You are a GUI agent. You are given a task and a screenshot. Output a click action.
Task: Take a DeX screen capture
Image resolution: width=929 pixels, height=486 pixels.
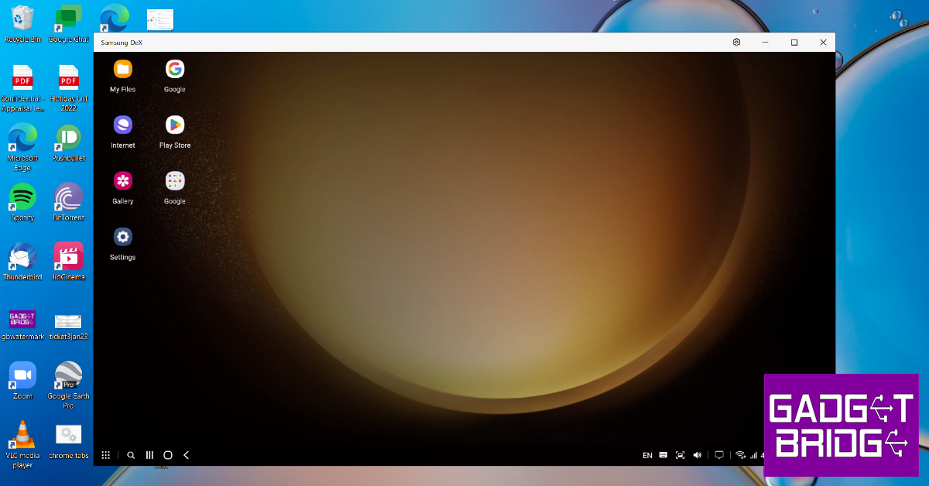point(680,455)
